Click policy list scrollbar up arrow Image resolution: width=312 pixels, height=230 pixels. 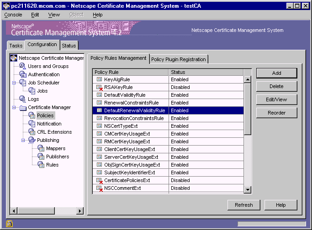(248, 80)
